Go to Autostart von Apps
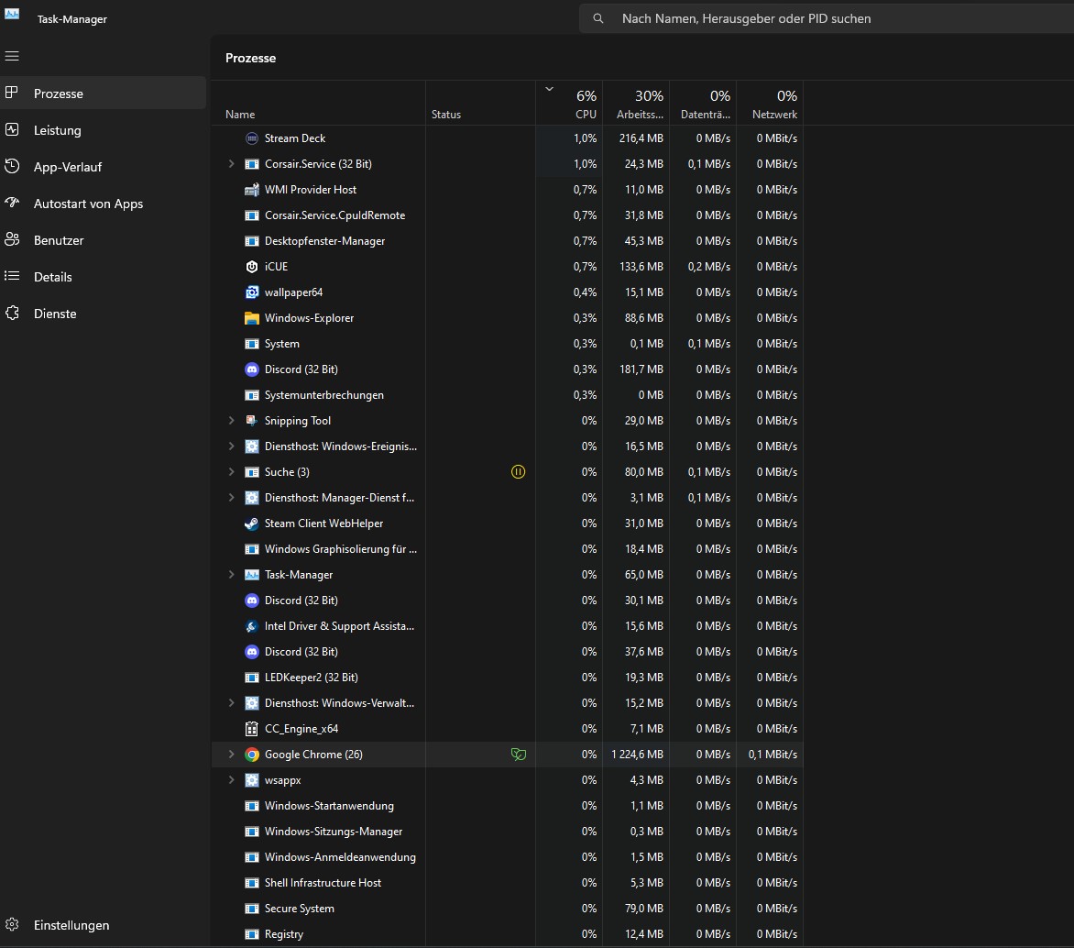The image size is (1074, 948). pos(103,204)
